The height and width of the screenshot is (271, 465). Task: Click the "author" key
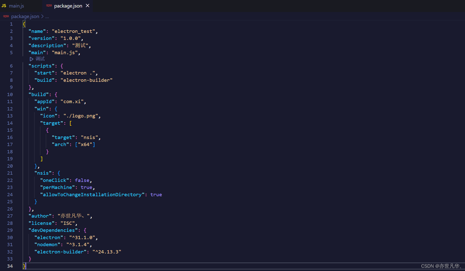tap(40, 216)
